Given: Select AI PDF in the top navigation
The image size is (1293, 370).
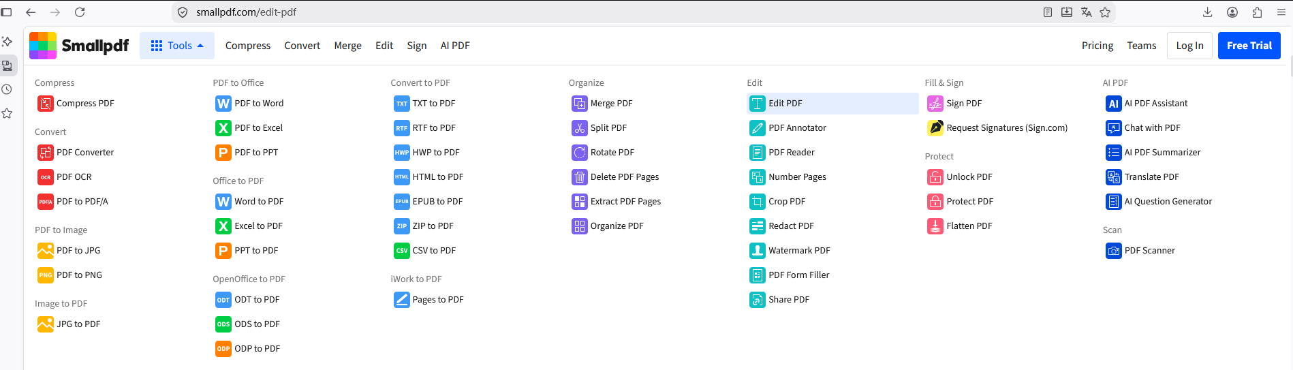Looking at the screenshot, I should (x=455, y=46).
